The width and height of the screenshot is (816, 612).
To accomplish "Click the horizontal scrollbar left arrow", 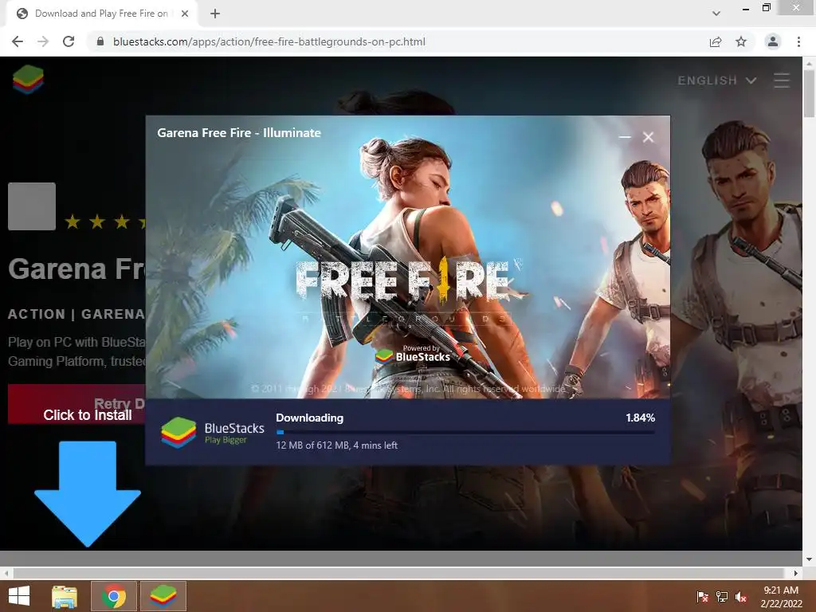I will point(6,573).
